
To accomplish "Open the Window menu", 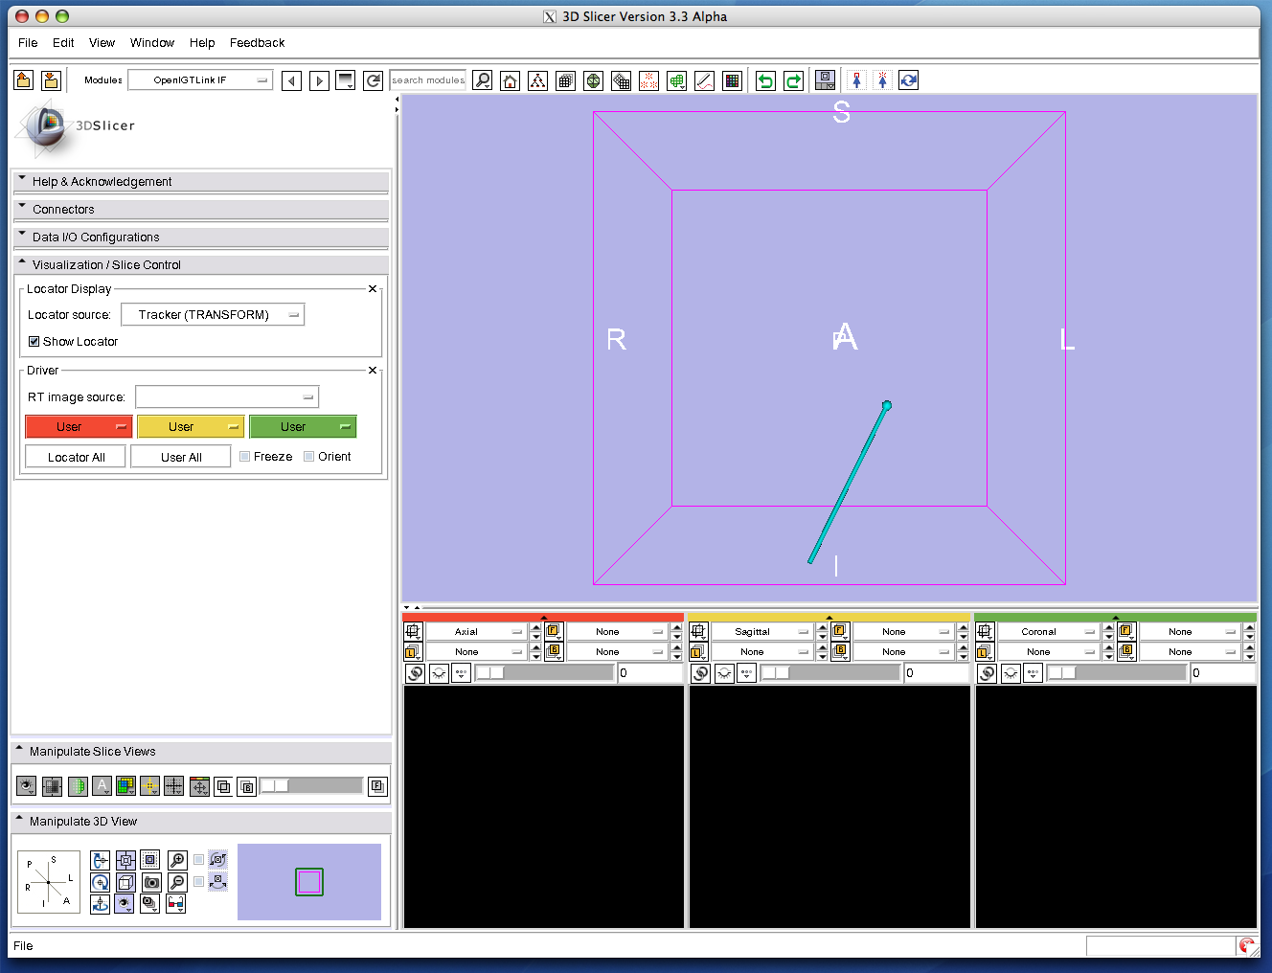I will (152, 43).
